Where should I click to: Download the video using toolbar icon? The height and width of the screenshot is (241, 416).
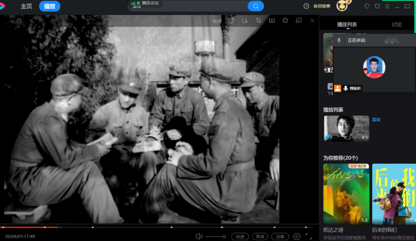pos(272,20)
